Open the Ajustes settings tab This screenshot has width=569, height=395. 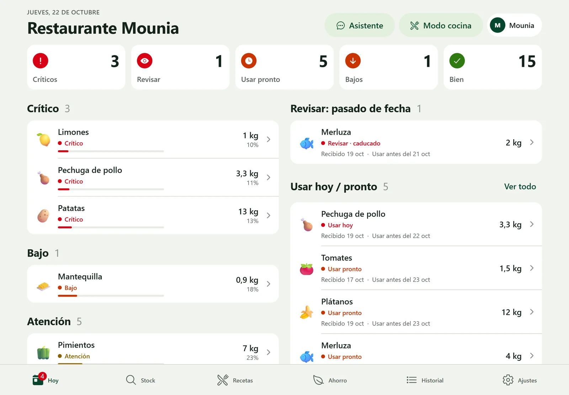coord(520,380)
